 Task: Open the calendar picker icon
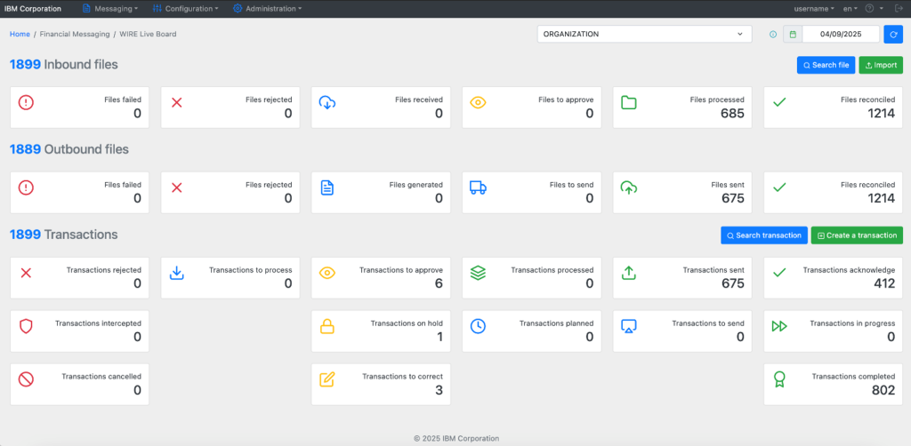coord(793,35)
